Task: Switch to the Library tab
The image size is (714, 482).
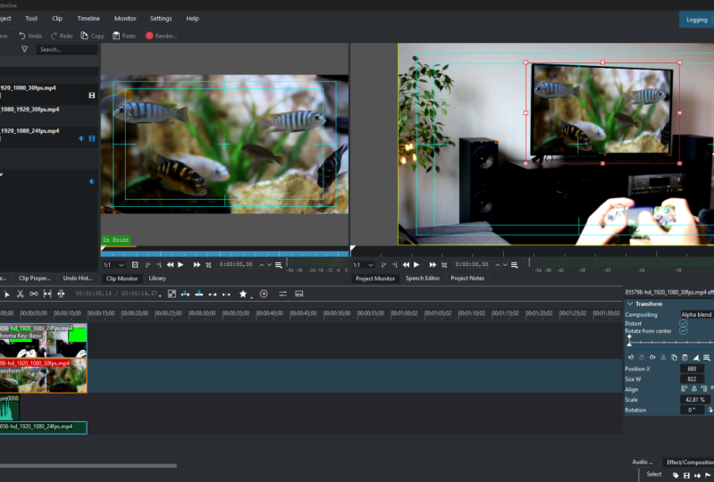Action: point(157,278)
